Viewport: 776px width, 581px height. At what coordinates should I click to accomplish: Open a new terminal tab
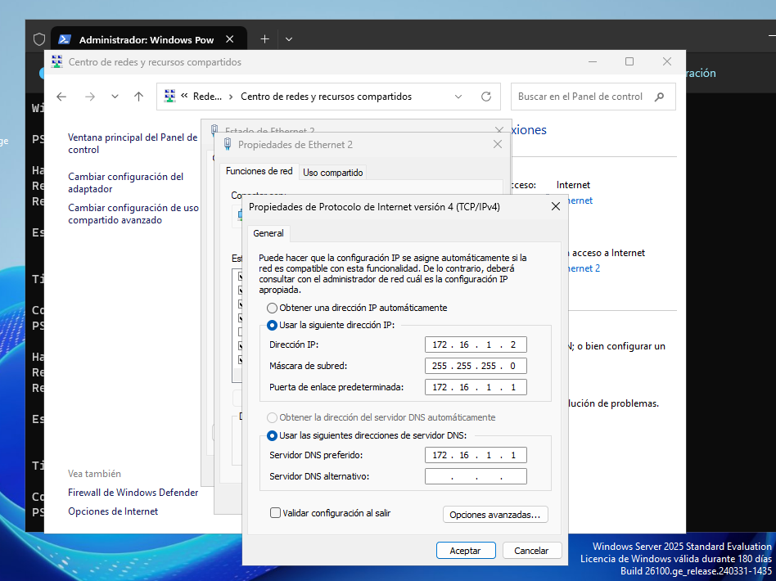[x=264, y=39]
